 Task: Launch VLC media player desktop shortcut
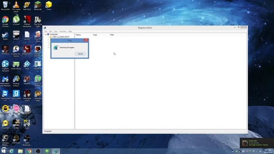pyautogui.click(x=16, y=7)
